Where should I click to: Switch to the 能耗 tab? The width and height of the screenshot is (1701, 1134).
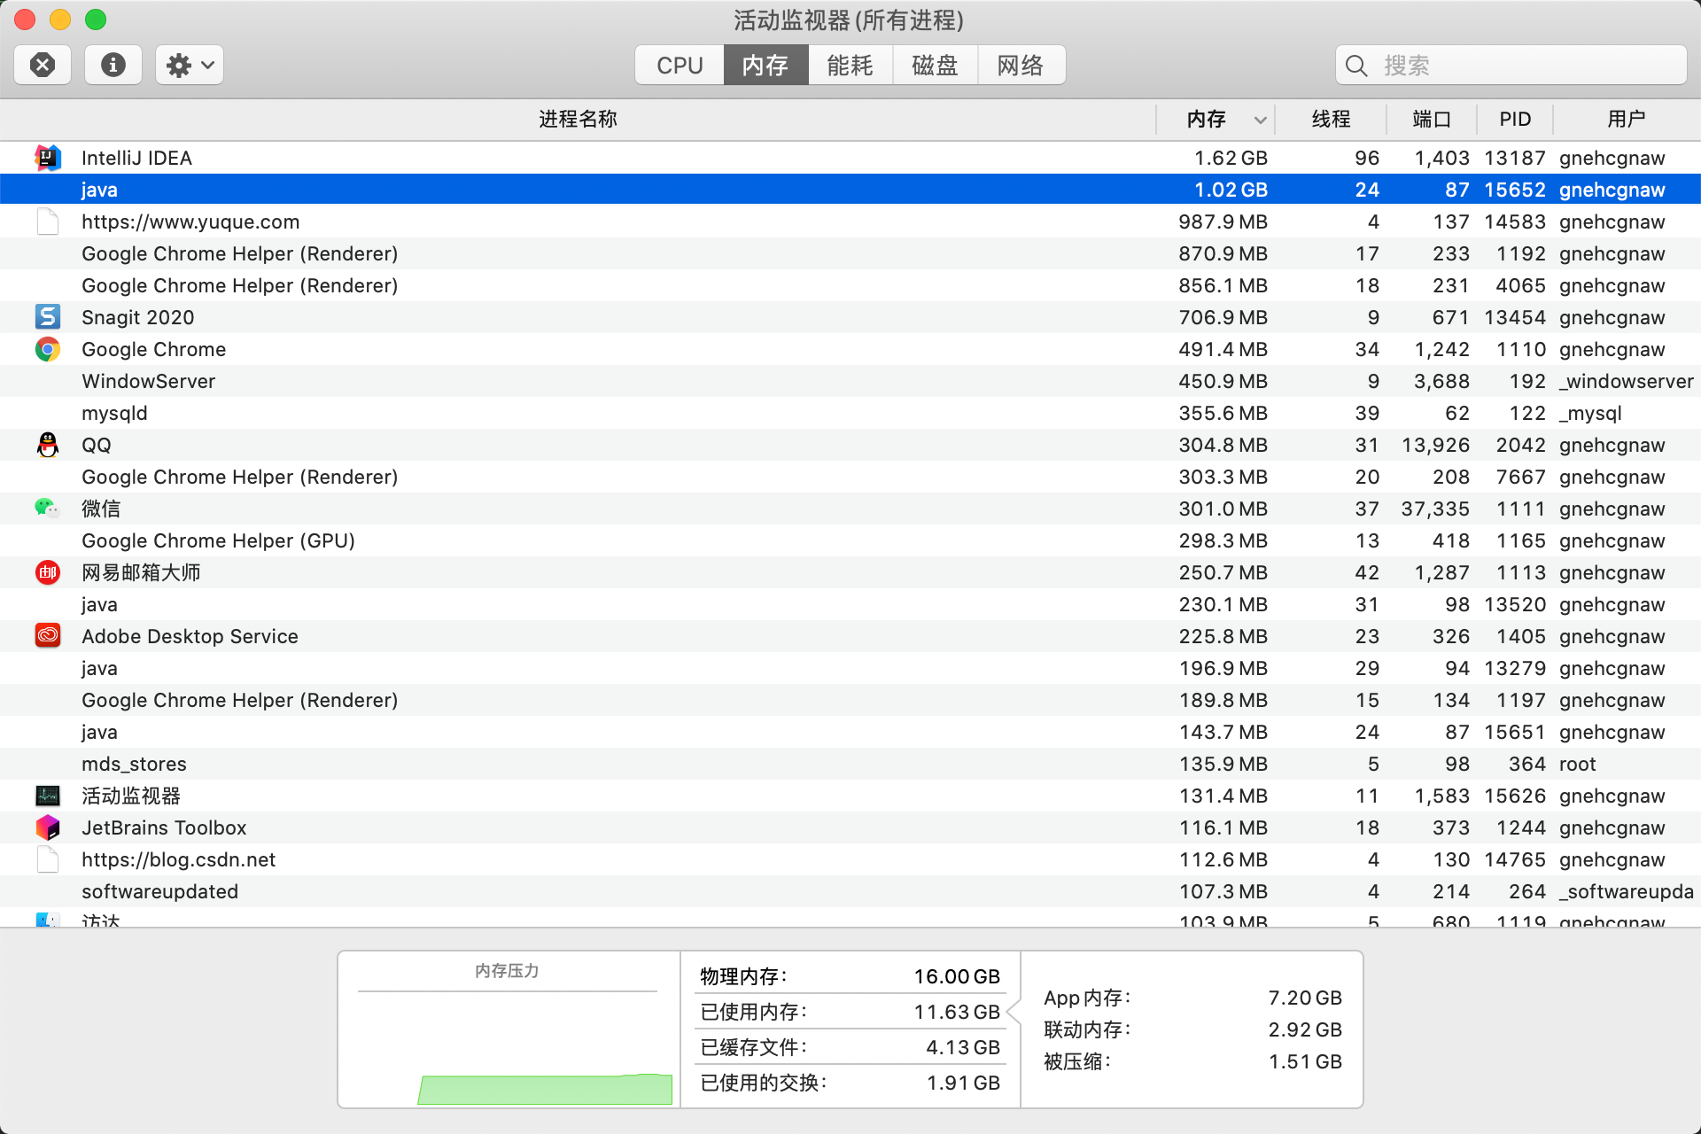pyautogui.click(x=850, y=65)
